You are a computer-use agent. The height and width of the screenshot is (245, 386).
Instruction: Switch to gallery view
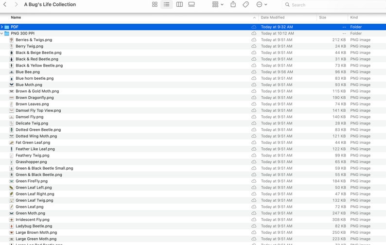point(192,4)
